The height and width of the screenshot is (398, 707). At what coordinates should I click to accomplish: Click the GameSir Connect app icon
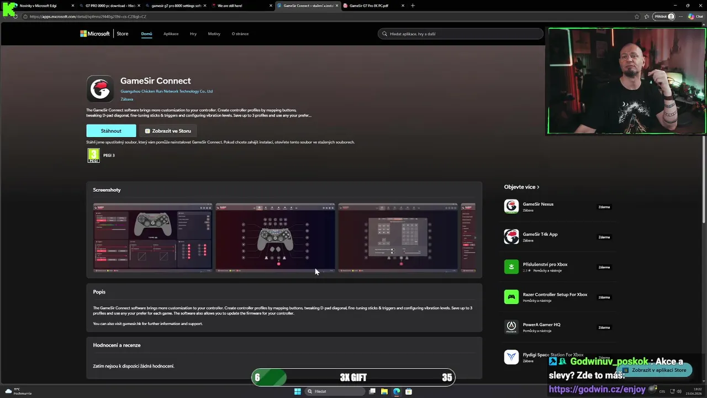point(100,89)
